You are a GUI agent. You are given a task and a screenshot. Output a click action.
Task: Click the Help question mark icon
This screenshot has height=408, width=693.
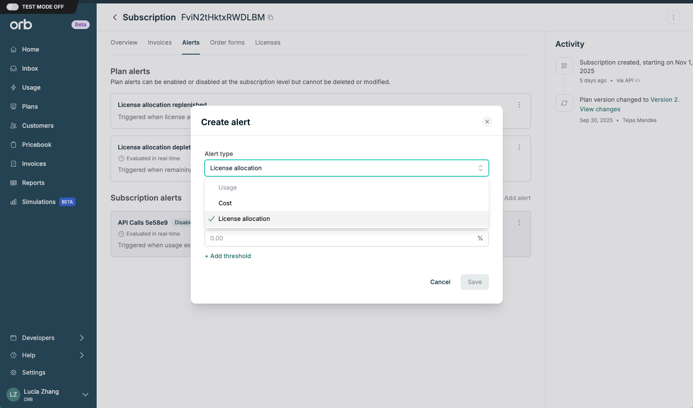coord(13,355)
